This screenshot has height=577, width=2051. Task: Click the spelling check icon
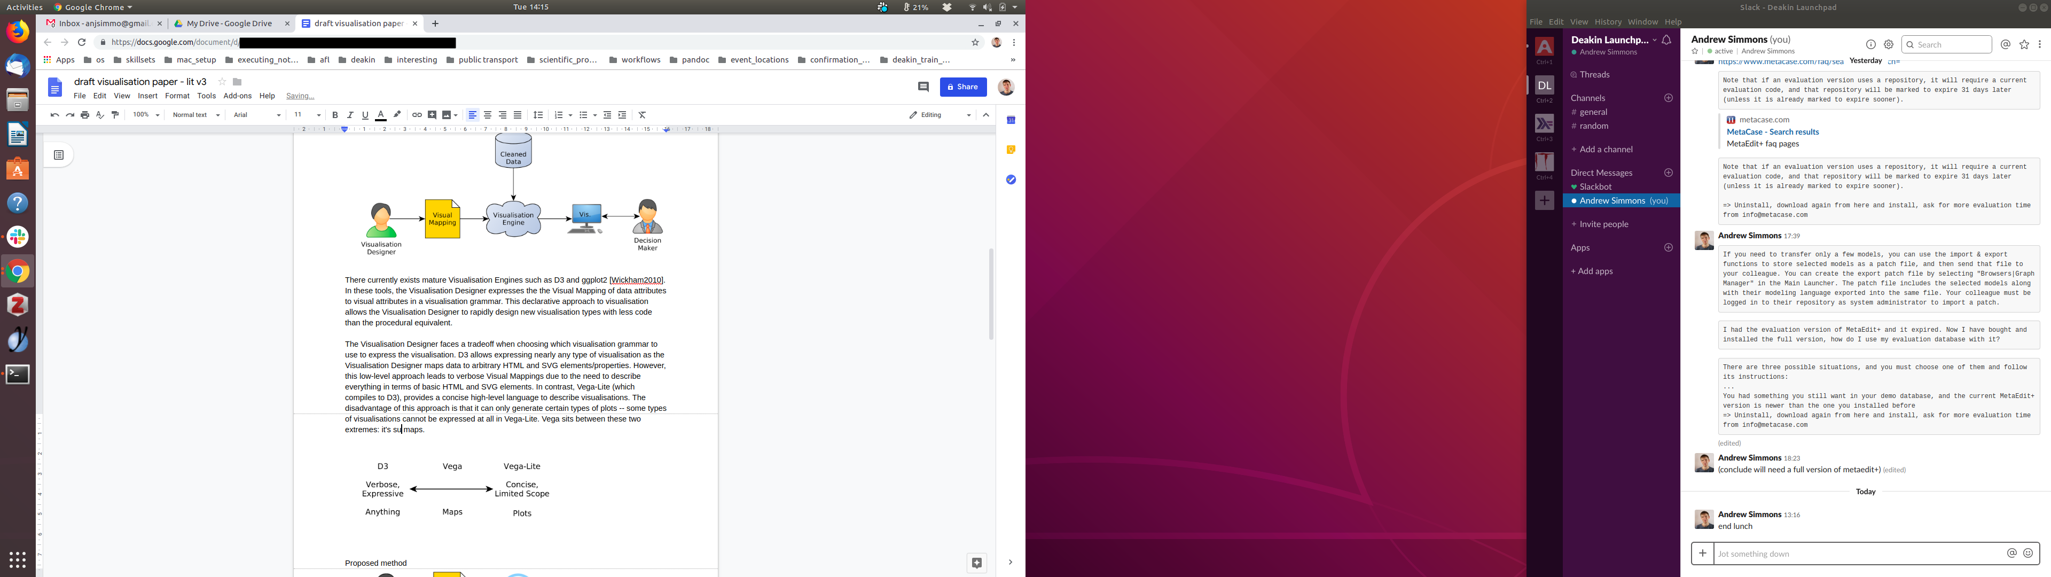(x=100, y=115)
